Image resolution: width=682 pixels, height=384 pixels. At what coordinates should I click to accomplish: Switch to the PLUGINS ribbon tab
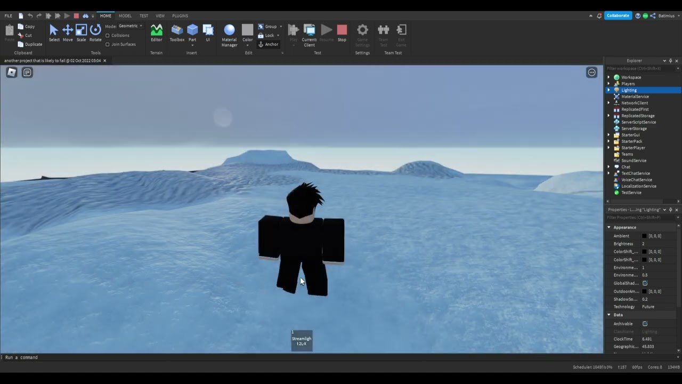[x=180, y=15]
